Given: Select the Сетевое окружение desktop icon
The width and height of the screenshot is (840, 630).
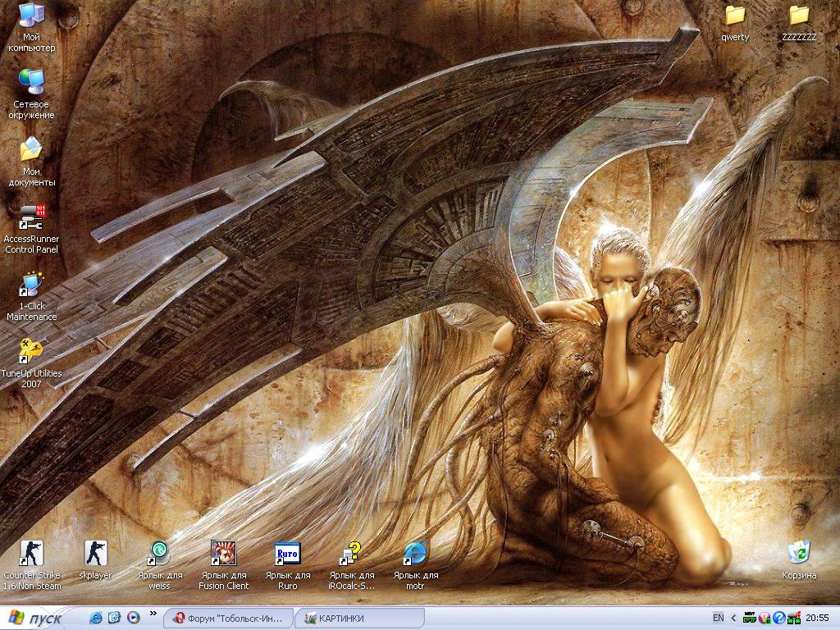Looking at the screenshot, I should tap(31, 94).
